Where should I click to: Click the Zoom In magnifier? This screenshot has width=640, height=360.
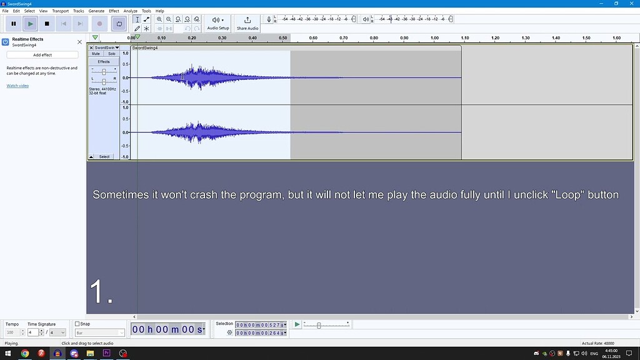[x=159, y=19]
